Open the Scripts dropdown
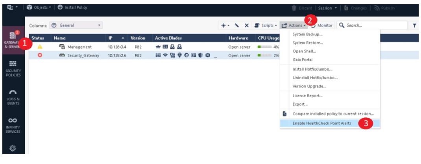The width and height of the screenshot is (421, 164). [x=266, y=26]
